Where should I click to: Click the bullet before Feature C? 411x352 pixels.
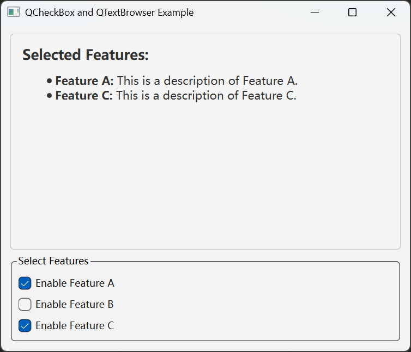49,96
